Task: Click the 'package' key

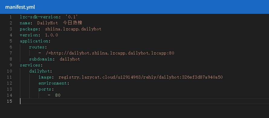Action: click(x=29, y=29)
